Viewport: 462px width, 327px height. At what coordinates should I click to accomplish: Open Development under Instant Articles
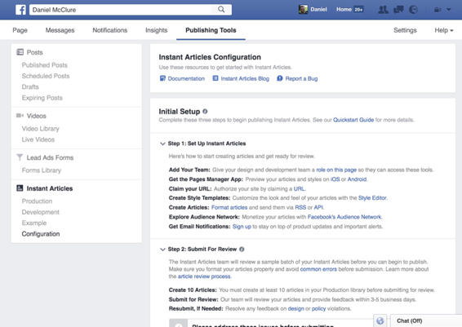(x=41, y=212)
